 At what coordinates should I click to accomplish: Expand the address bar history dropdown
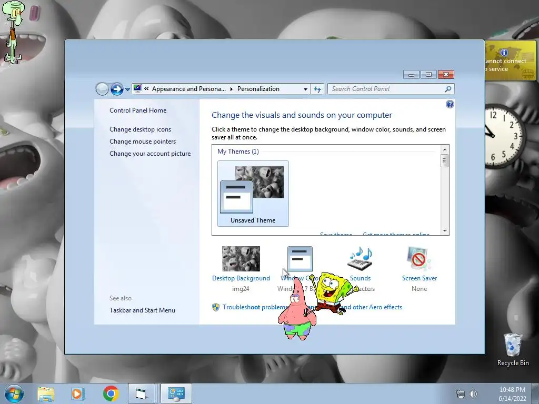coord(305,89)
